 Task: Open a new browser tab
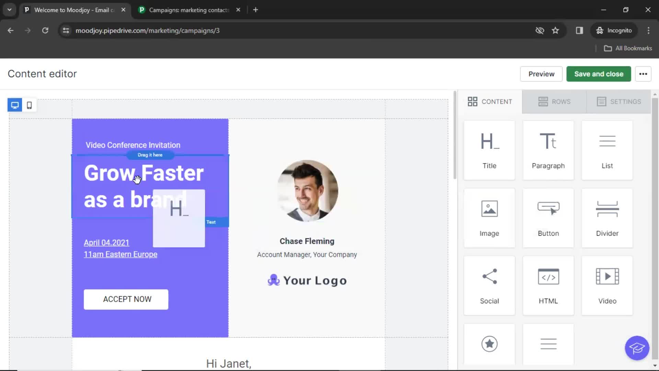(x=255, y=10)
